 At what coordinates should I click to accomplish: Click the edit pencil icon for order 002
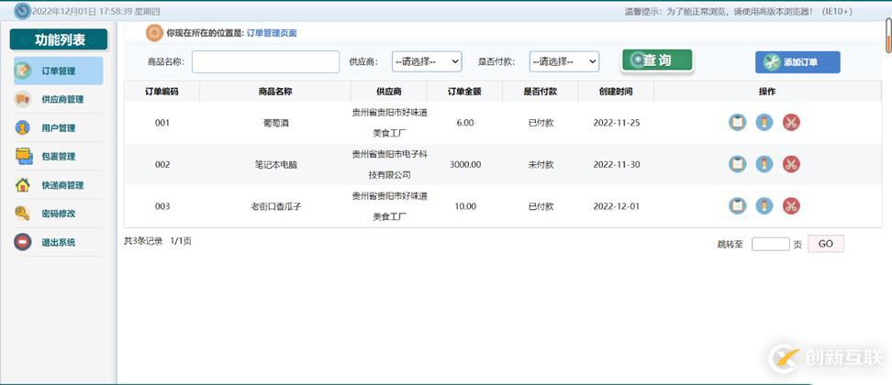pos(764,164)
